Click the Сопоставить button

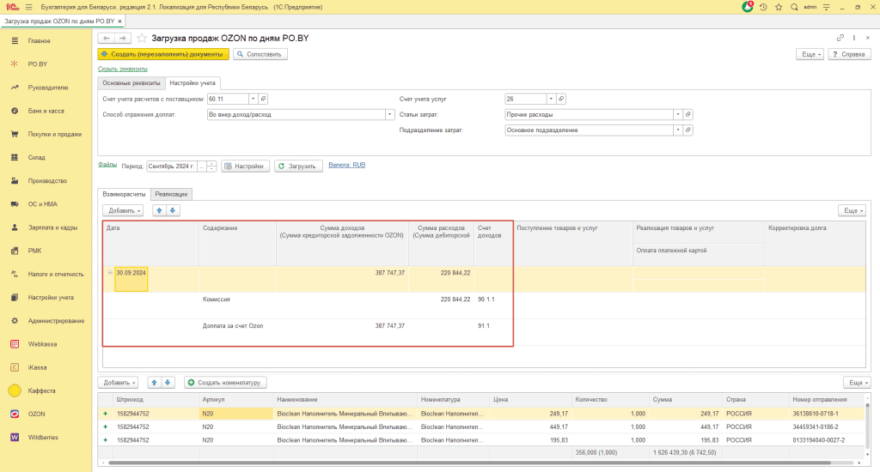tap(260, 54)
